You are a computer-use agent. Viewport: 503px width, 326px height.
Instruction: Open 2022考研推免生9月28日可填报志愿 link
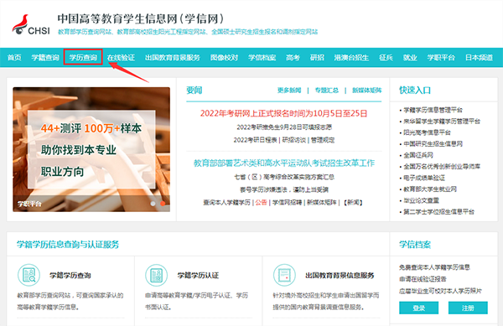coord(284,127)
